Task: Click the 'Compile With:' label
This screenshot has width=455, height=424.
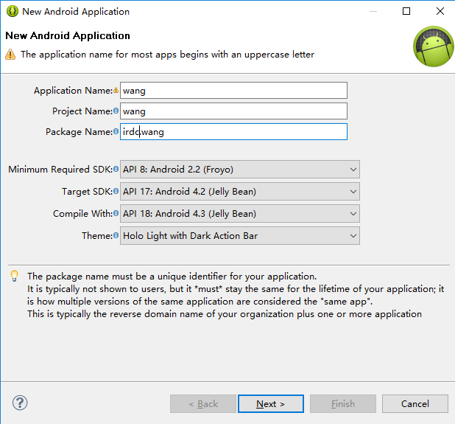Action: pyautogui.click(x=82, y=213)
